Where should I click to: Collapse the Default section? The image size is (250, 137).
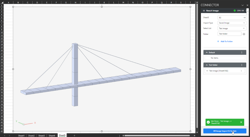point(207,52)
